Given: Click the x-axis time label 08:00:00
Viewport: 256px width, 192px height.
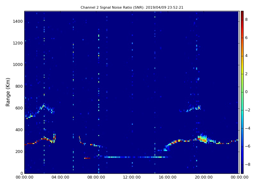Looking at the screenshot, I should (96, 177).
